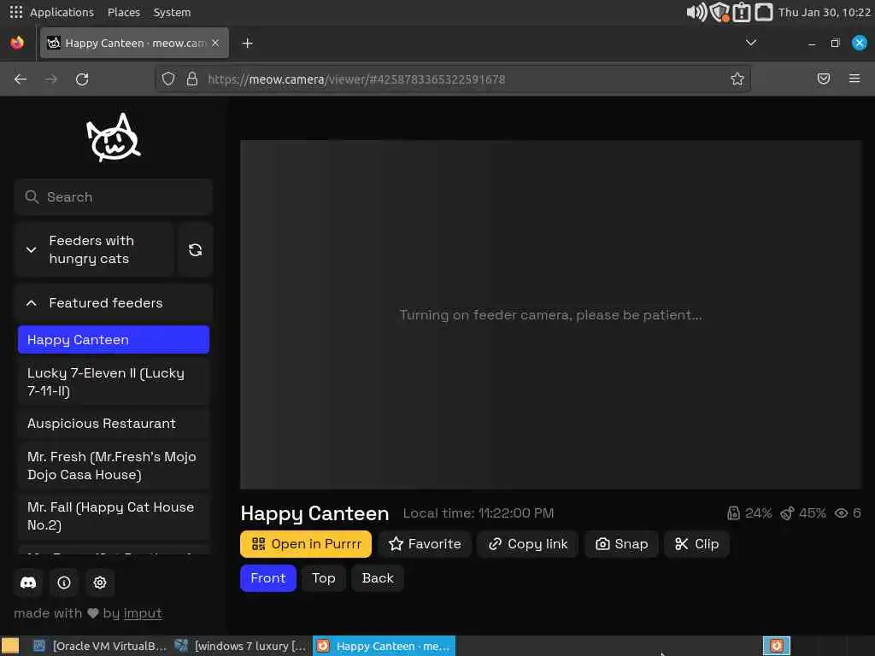
Task: Open the list all tabs dropdown
Action: click(750, 43)
